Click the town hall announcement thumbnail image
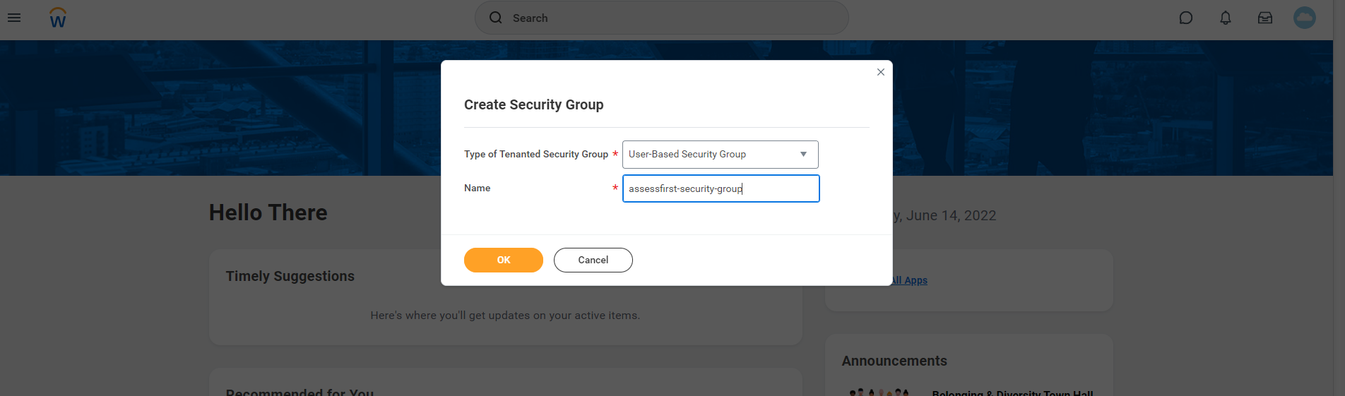 click(879, 392)
